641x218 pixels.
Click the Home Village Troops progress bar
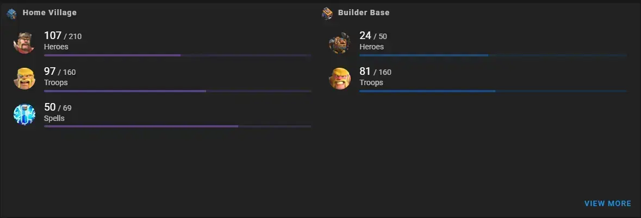[x=177, y=91]
